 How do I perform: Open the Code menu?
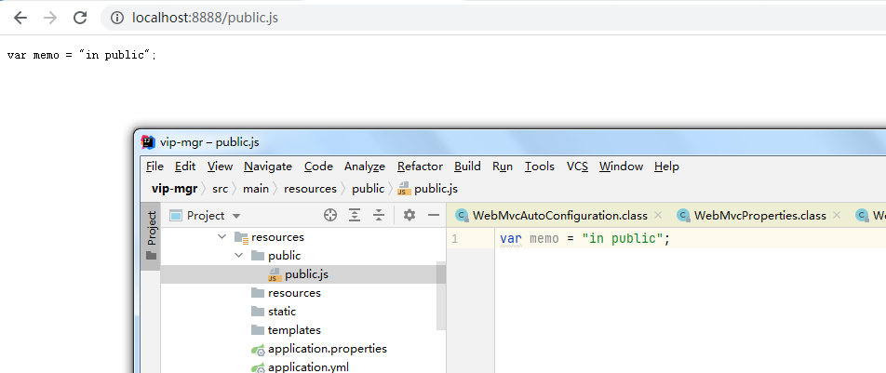pyautogui.click(x=318, y=167)
